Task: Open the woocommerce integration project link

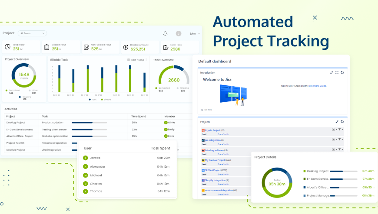Action: coord(219,190)
